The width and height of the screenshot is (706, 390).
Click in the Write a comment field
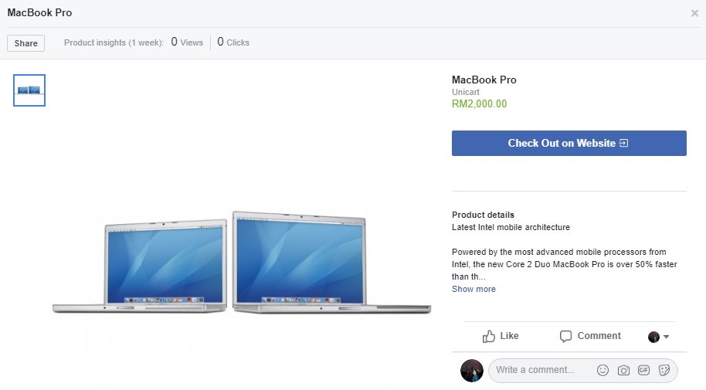[540, 370]
